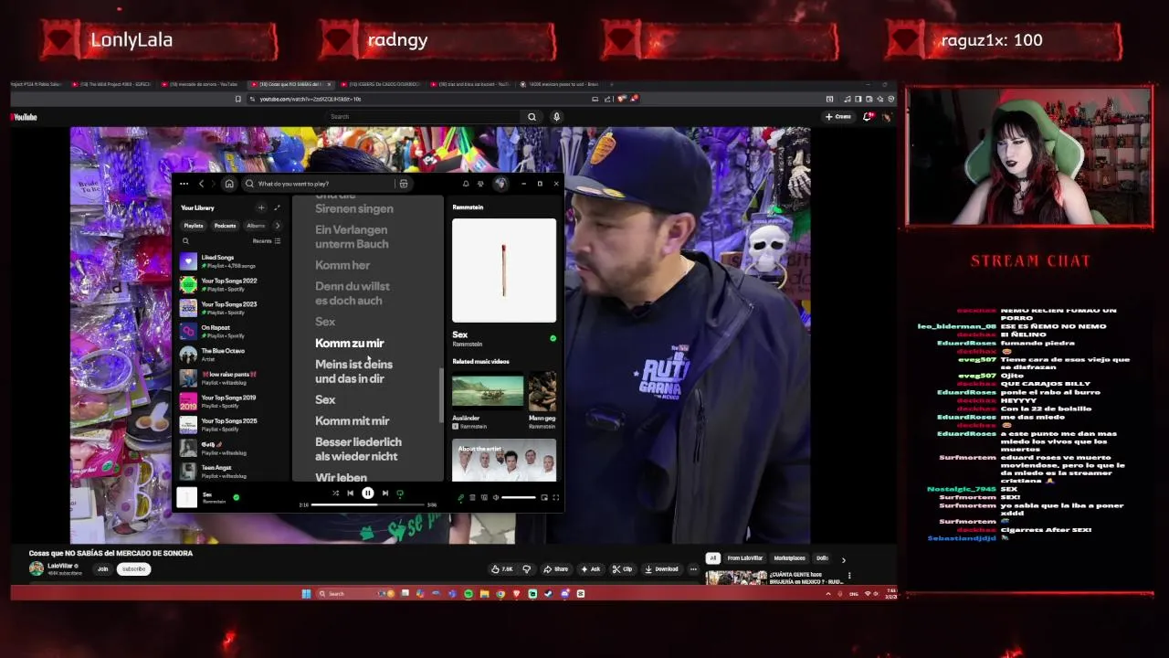Go back in Spotify navigation
The height and width of the screenshot is (658, 1169).
pyautogui.click(x=202, y=184)
